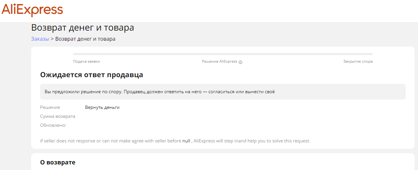The width and height of the screenshot is (418, 170).
Task: Click the info icon beside Решение AliExpress
Action: pos(240,62)
